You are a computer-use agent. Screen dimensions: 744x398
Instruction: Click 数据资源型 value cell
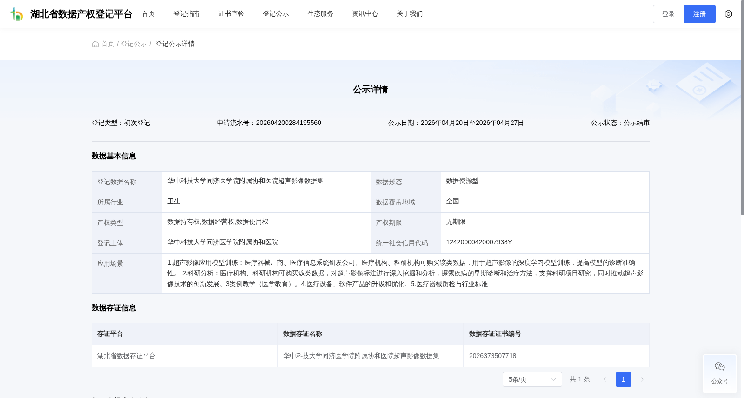point(545,182)
